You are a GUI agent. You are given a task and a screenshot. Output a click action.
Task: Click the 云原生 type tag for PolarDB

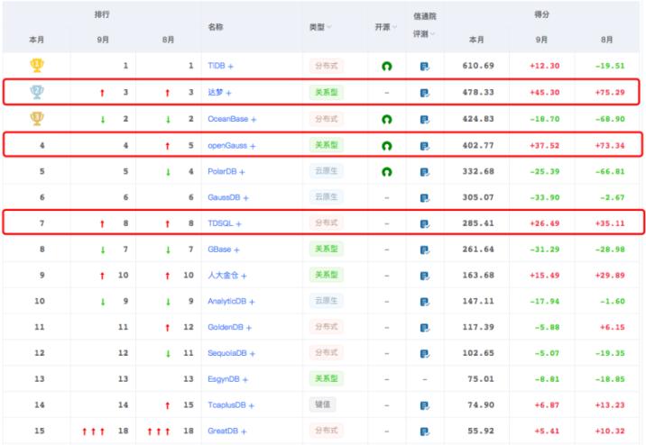[x=327, y=171]
